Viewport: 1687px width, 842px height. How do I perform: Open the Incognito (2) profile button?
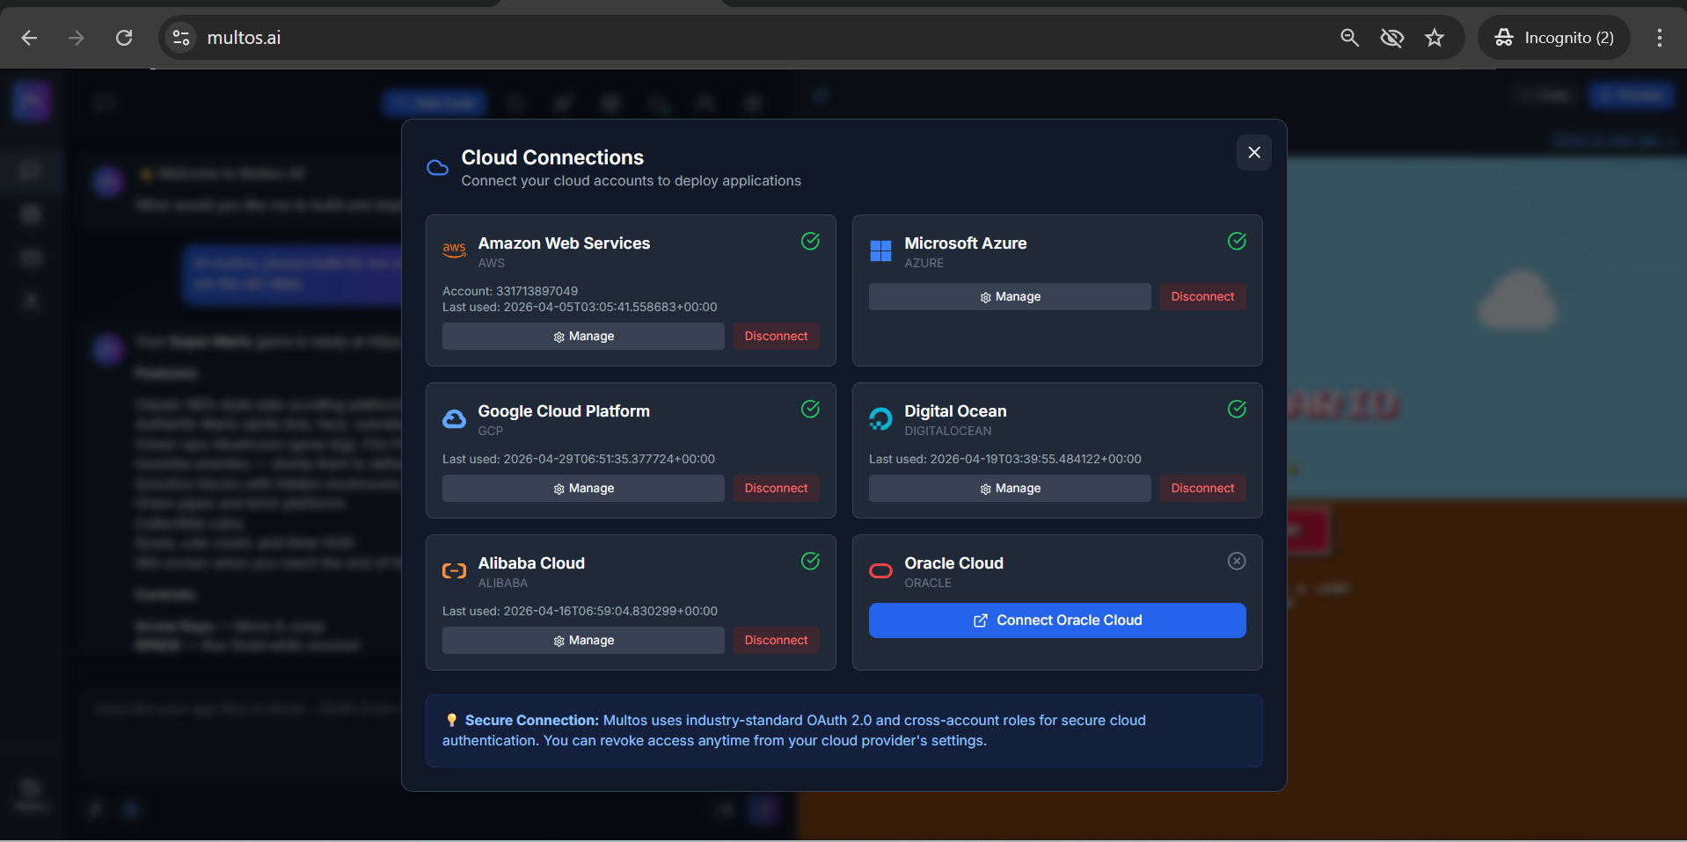pyautogui.click(x=1554, y=38)
